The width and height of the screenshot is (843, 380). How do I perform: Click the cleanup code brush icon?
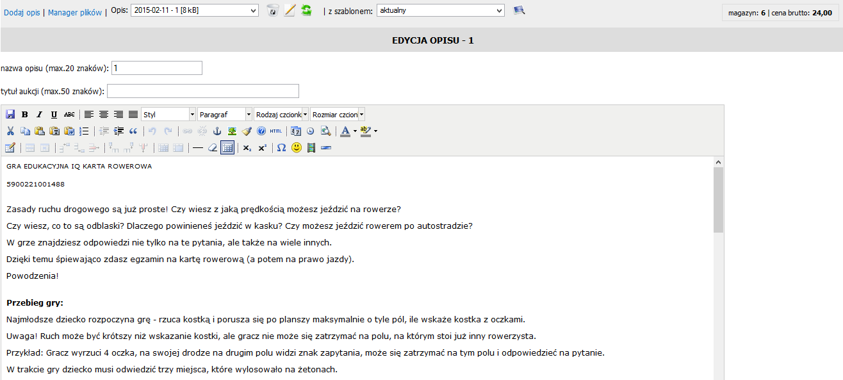(x=247, y=131)
